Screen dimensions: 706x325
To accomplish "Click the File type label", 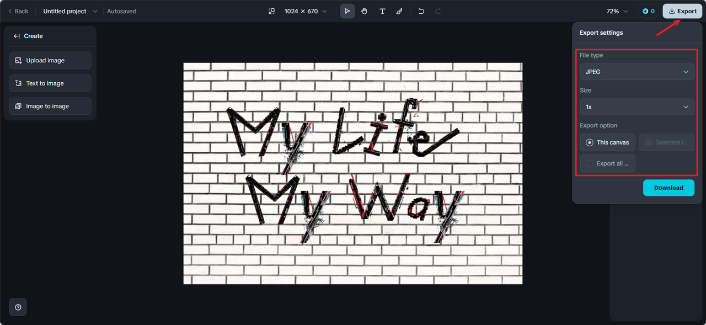I will 591,55.
